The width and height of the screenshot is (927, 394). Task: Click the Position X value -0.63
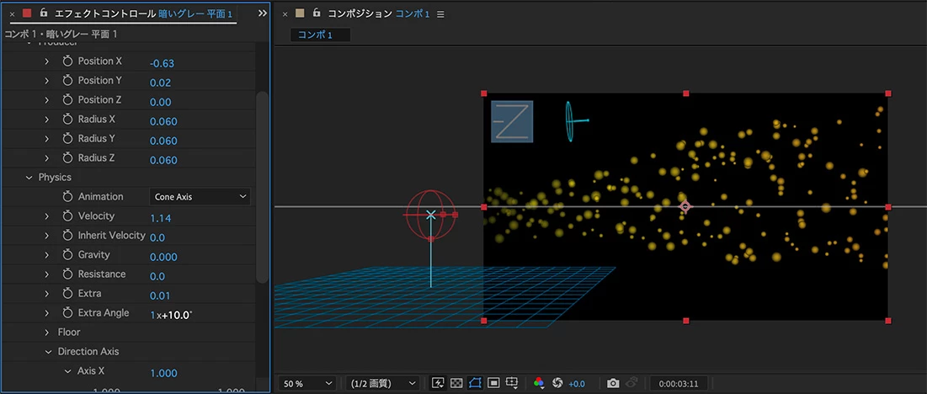162,63
